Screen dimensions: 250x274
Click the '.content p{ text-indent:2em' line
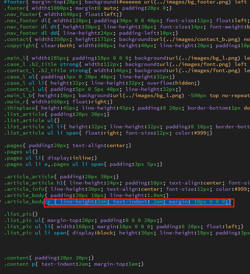point(74,264)
